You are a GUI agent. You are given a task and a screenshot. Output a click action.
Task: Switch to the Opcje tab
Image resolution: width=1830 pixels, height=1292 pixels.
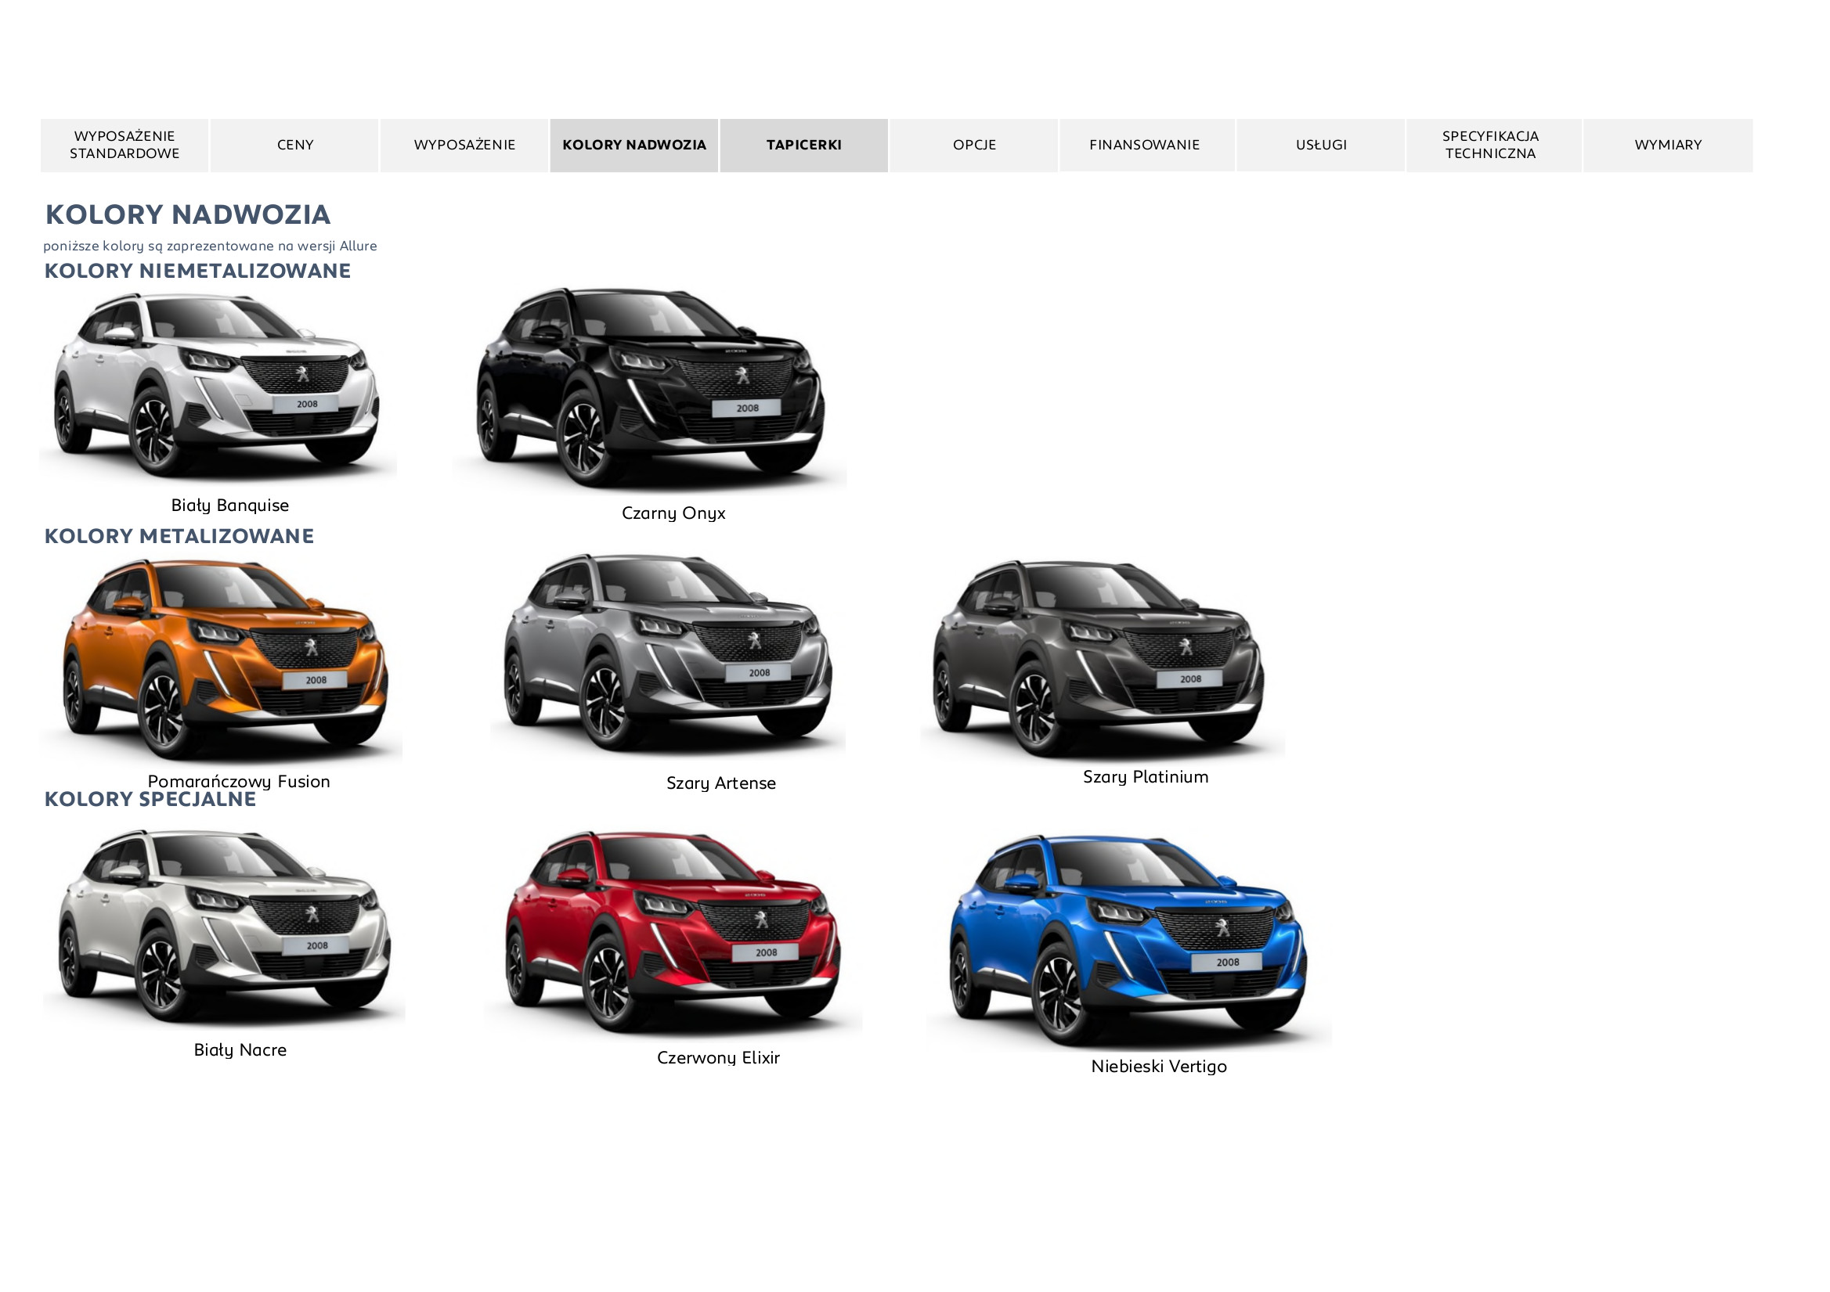(x=974, y=145)
